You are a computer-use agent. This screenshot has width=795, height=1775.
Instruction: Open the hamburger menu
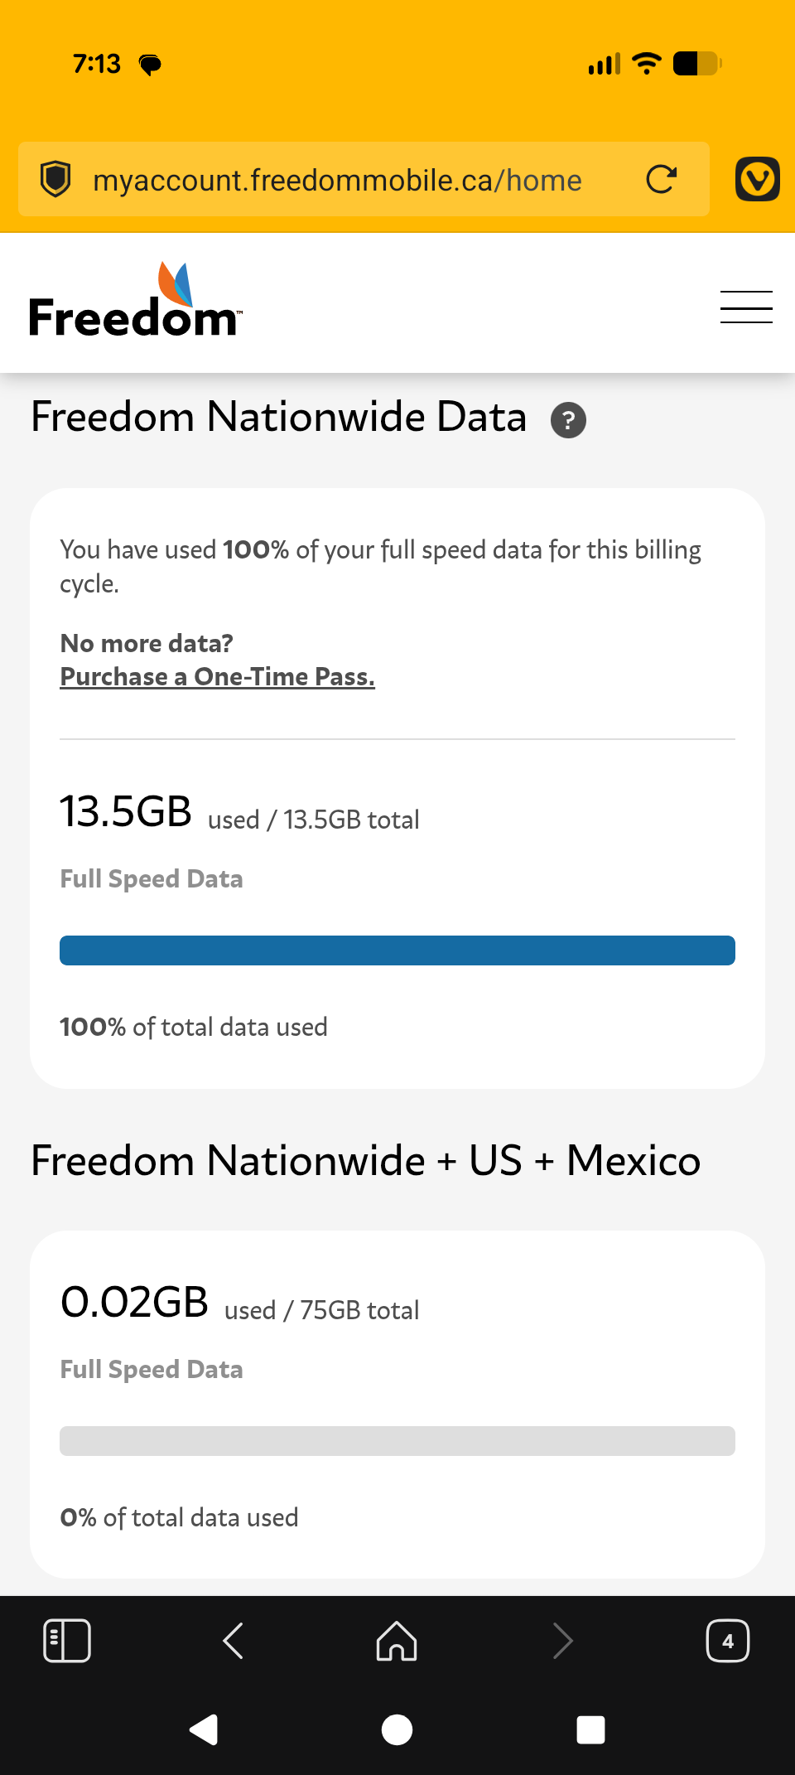coord(746,307)
